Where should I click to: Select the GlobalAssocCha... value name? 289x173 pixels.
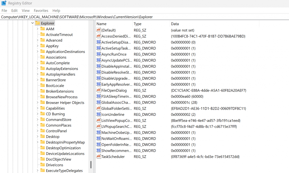point(116,102)
